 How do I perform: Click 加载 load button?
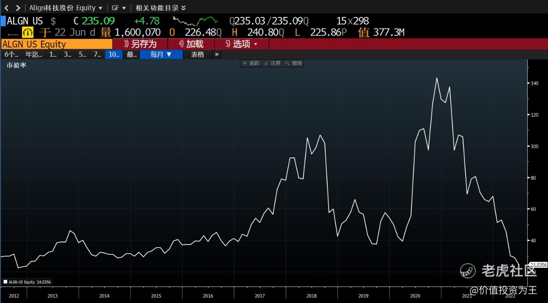click(191, 44)
